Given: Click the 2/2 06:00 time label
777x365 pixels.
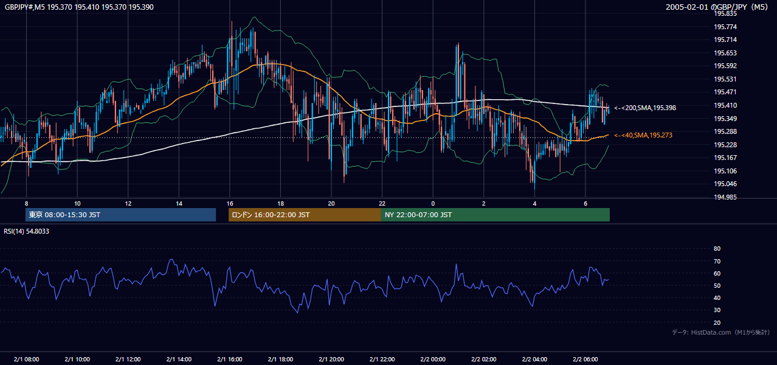Looking at the screenshot, I should (x=585, y=360).
